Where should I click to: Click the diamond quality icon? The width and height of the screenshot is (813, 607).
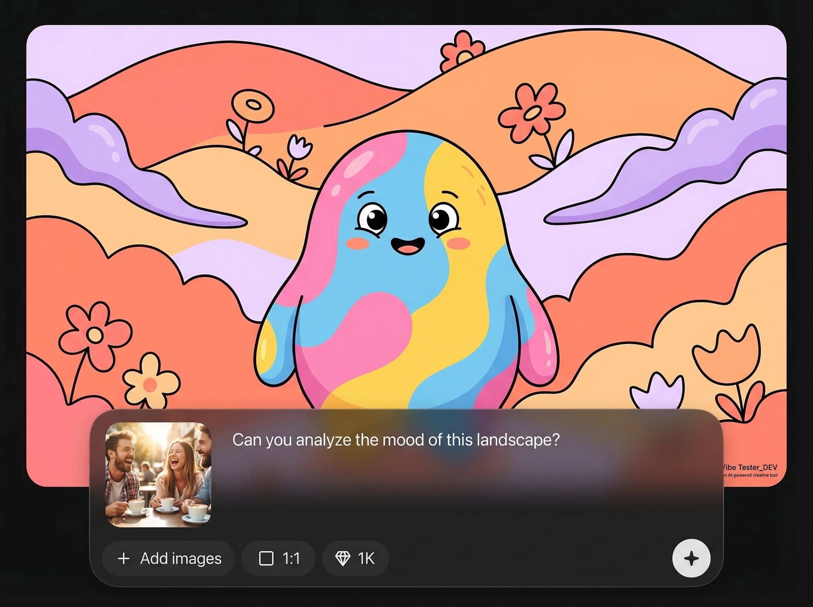(342, 559)
